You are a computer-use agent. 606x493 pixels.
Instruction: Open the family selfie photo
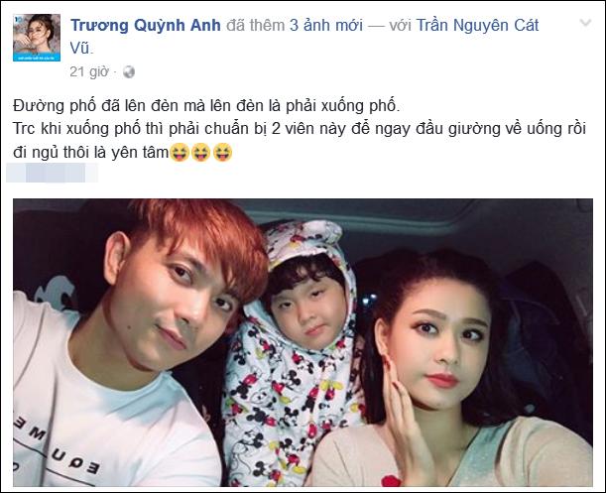pos(303,342)
